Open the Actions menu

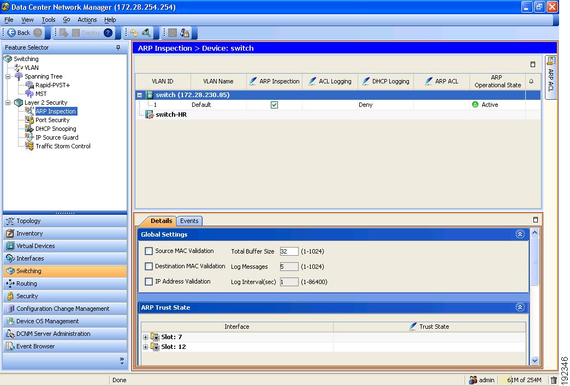point(87,20)
